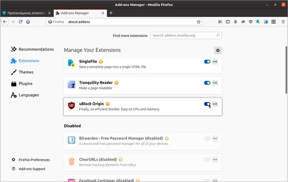Click the search magnifier icon
Image resolution: width=288 pixels, height=182 pixels.
(x=218, y=35)
